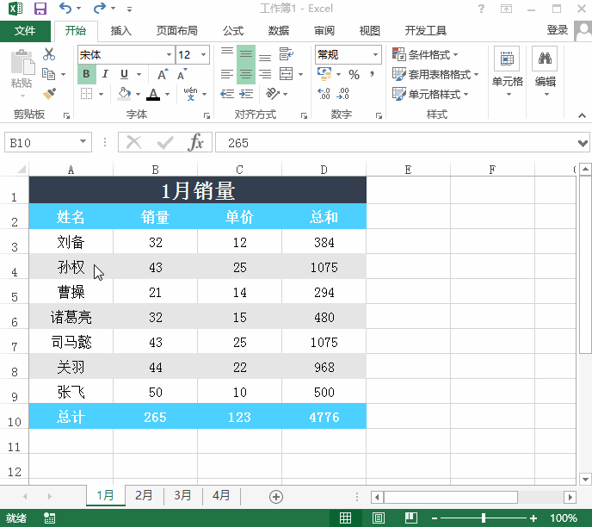Toggle Underline formatting

coord(124,74)
